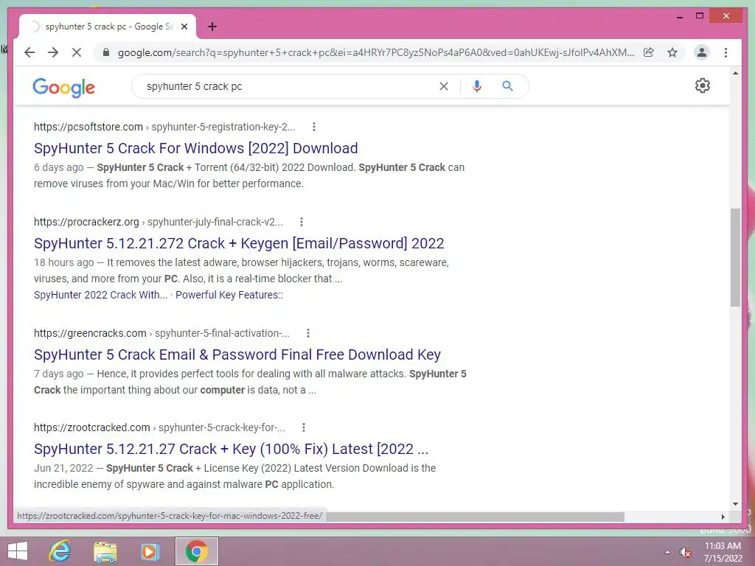
Task: Open the Chrome profile avatar
Action: click(x=702, y=52)
